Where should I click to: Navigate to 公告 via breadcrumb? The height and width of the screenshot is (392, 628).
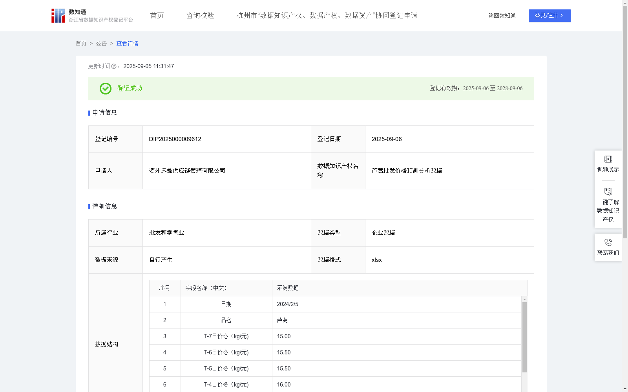pos(101,44)
